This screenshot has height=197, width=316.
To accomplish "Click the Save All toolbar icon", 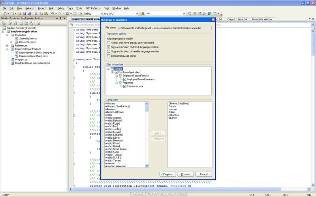I will tap(30, 13).
